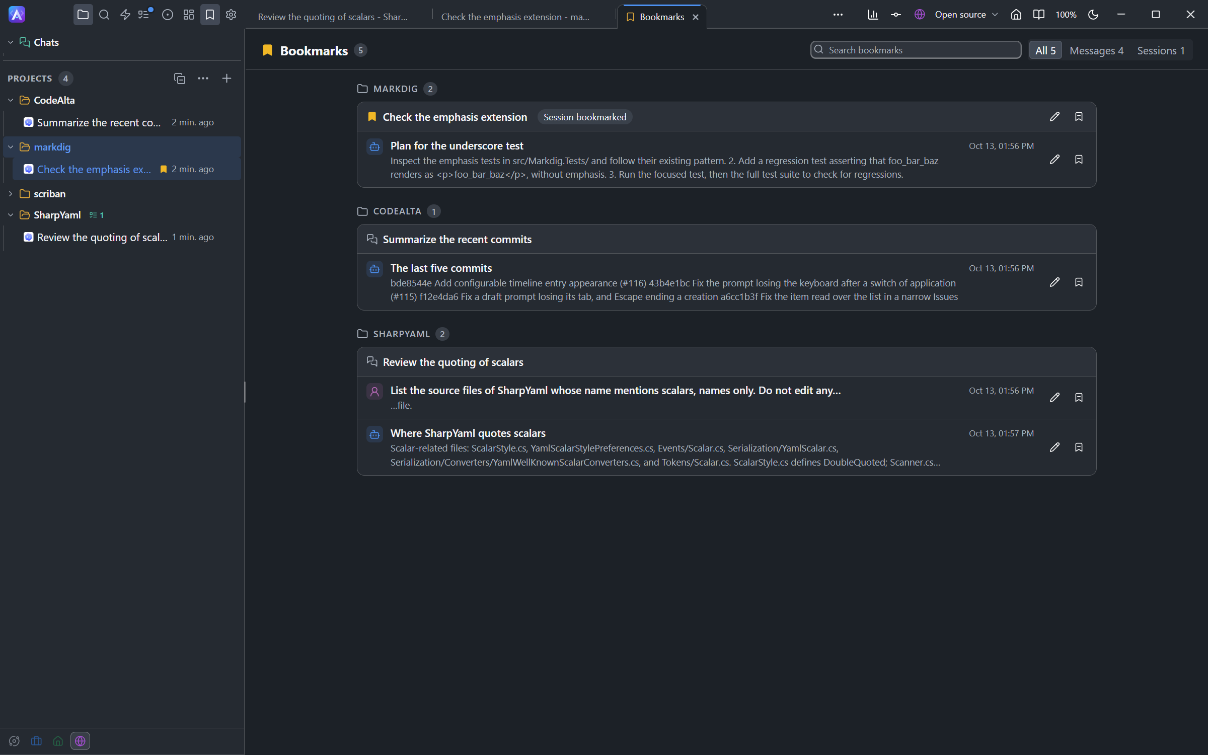This screenshot has width=1208, height=755.
Task: Click the git commit node icon
Action: (x=896, y=15)
